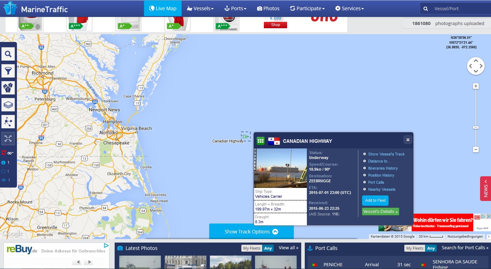This screenshot has height=269, width=491.
Task: Select Any in Latest Photos
Action: (268, 248)
